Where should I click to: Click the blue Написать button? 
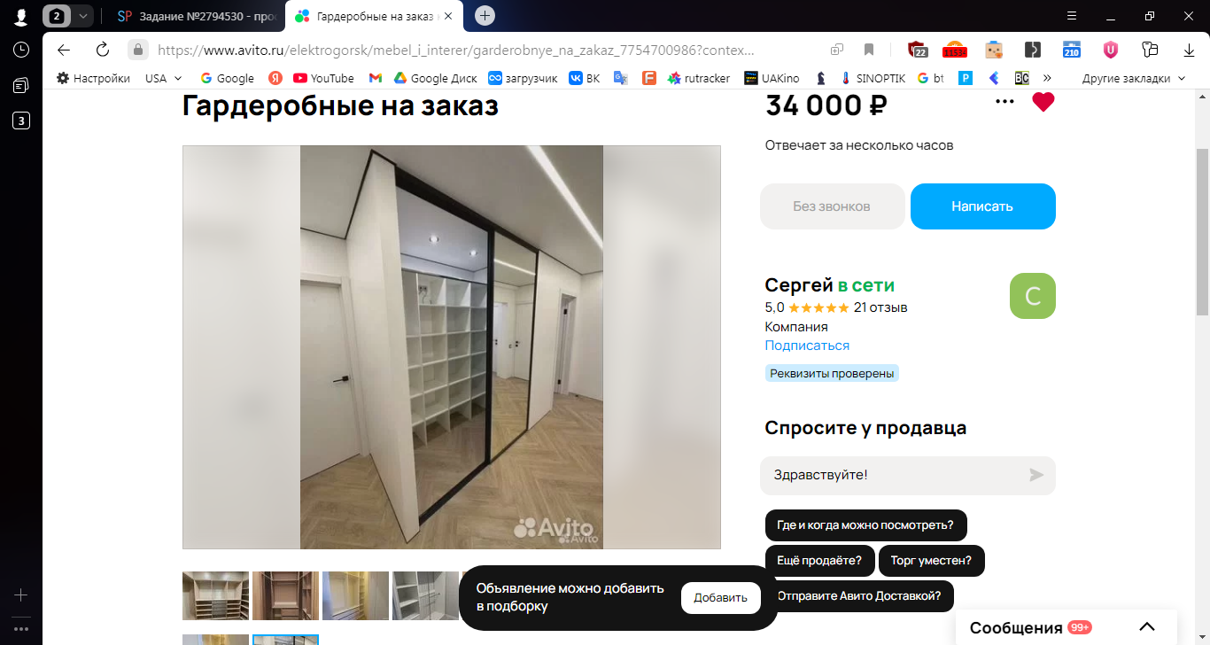click(x=982, y=206)
